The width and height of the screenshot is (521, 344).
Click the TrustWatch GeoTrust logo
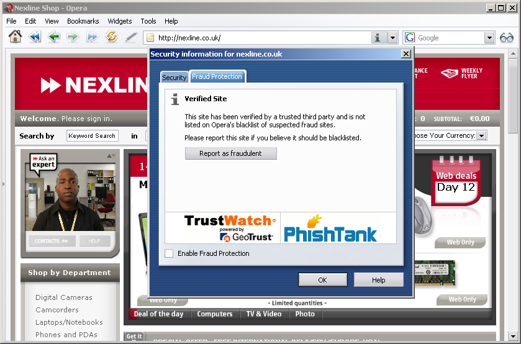point(230,229)
